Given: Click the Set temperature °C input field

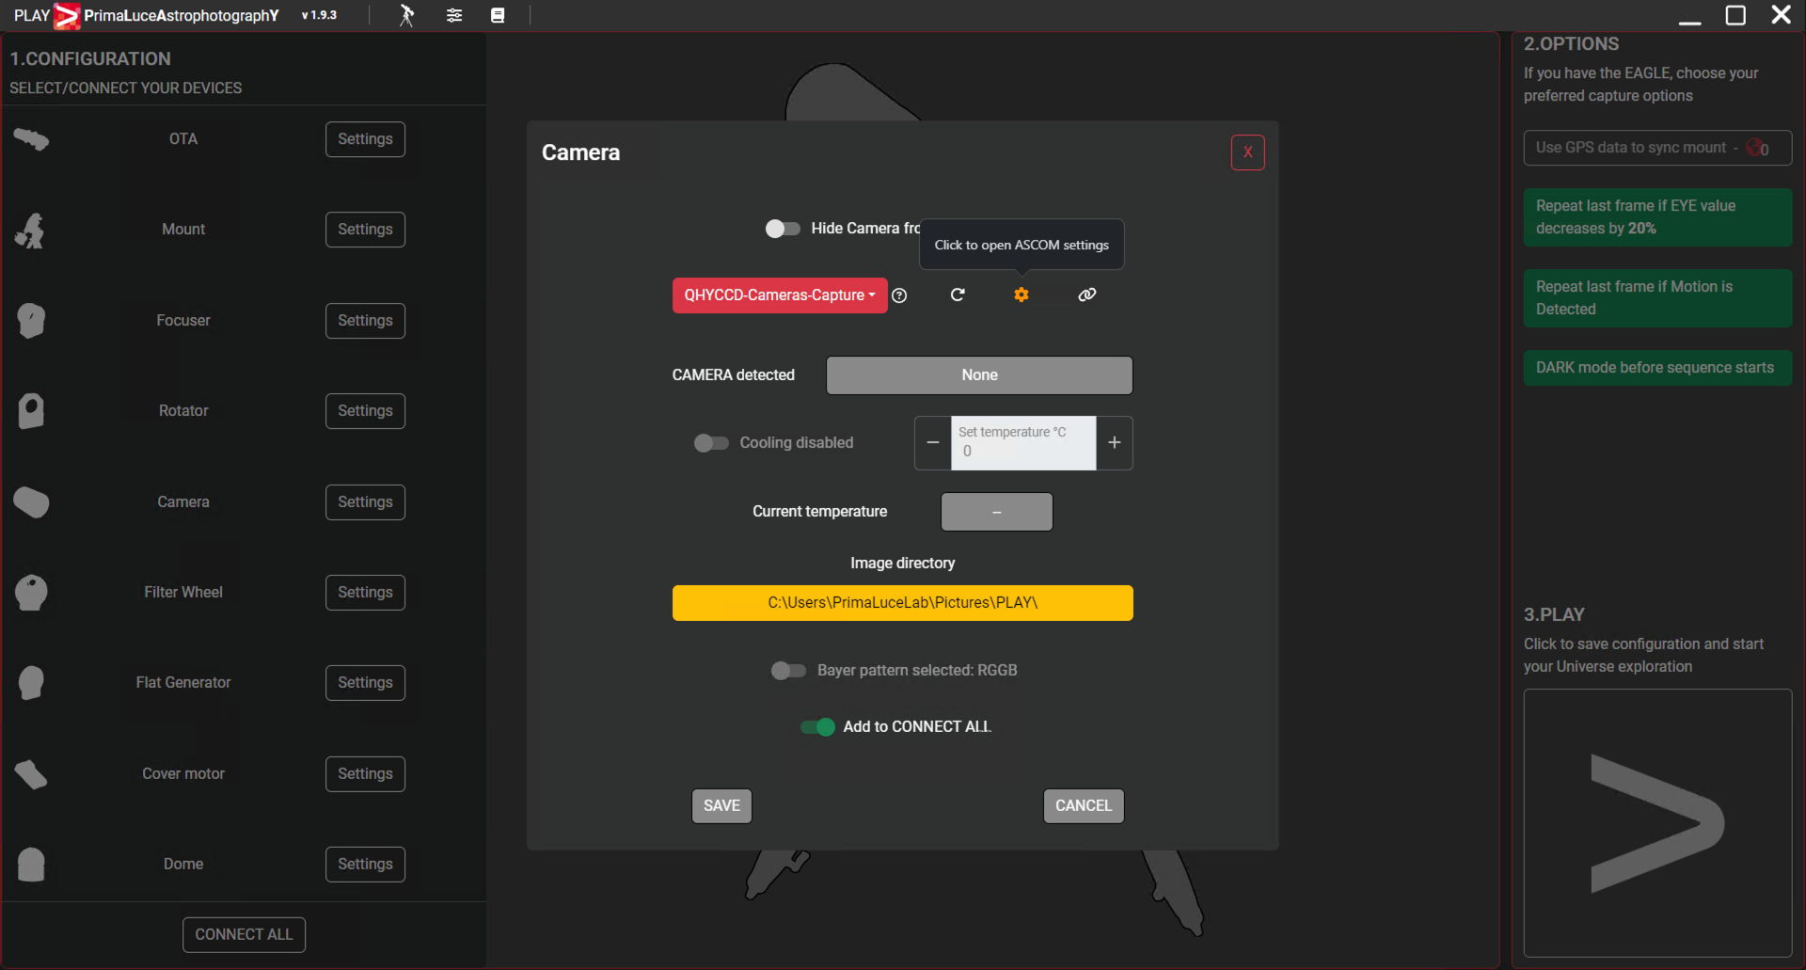Looking at the screenshot, I should point(1023,443).
